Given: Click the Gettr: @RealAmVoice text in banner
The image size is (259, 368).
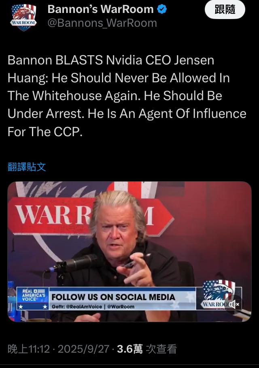Looking at the screenshot, I should [77, 306].
